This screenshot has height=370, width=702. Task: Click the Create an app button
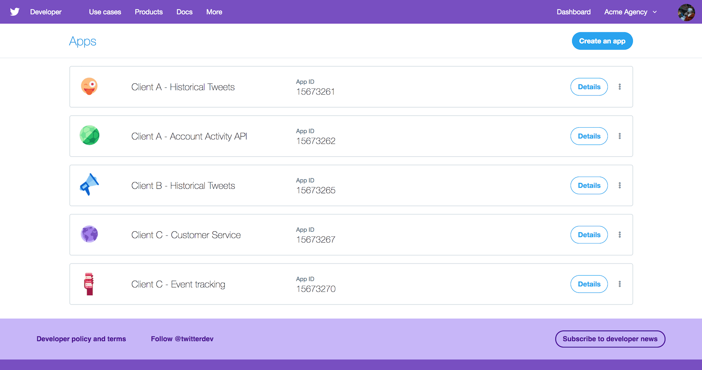click(x=602, y=41)
